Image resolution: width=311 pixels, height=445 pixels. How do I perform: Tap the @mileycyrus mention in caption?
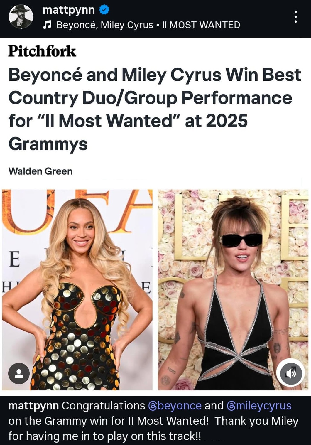259,406
